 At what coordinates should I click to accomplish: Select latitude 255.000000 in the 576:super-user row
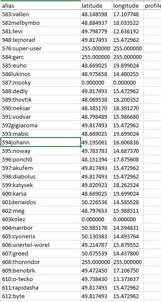pyautogui.click(x=96, y=49)
